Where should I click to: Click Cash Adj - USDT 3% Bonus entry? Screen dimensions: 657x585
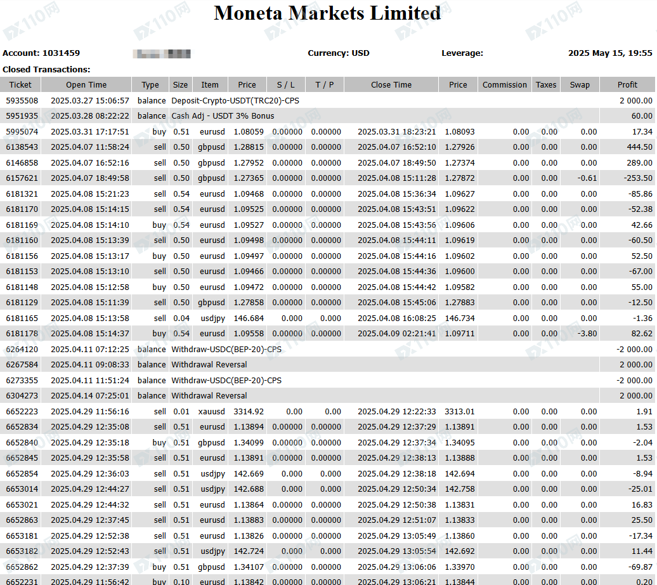pyautogui.click(x=223, y=115)
